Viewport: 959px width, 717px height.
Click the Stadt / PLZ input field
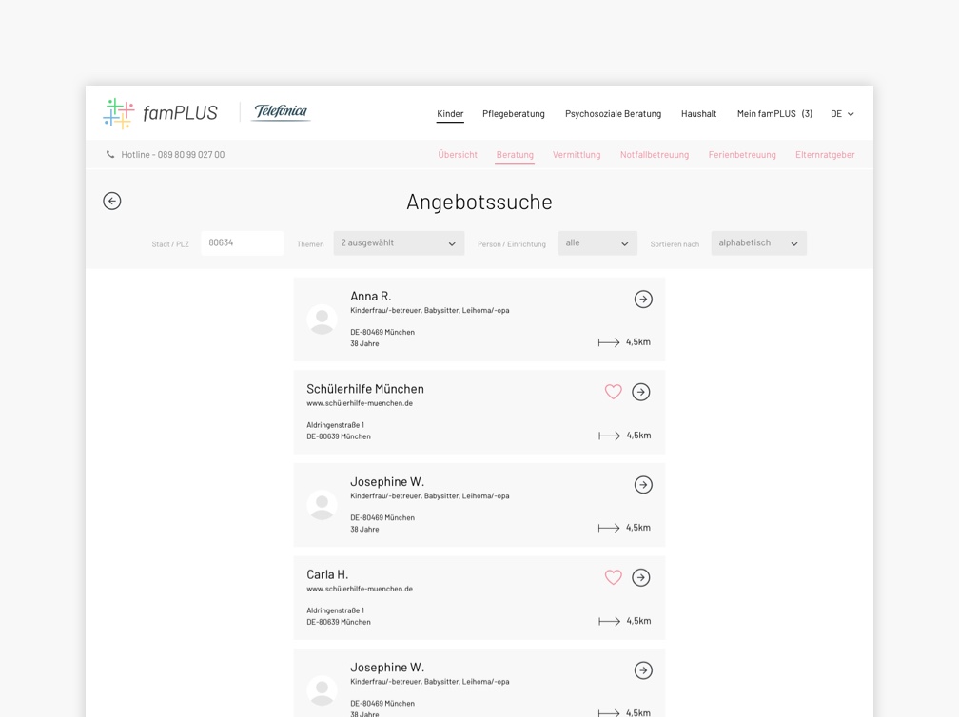[242, 243]
